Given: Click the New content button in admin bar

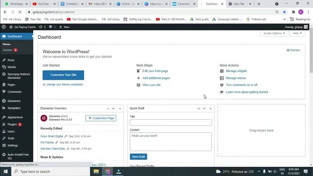Looking at the screenshot, I should point(64,27).
